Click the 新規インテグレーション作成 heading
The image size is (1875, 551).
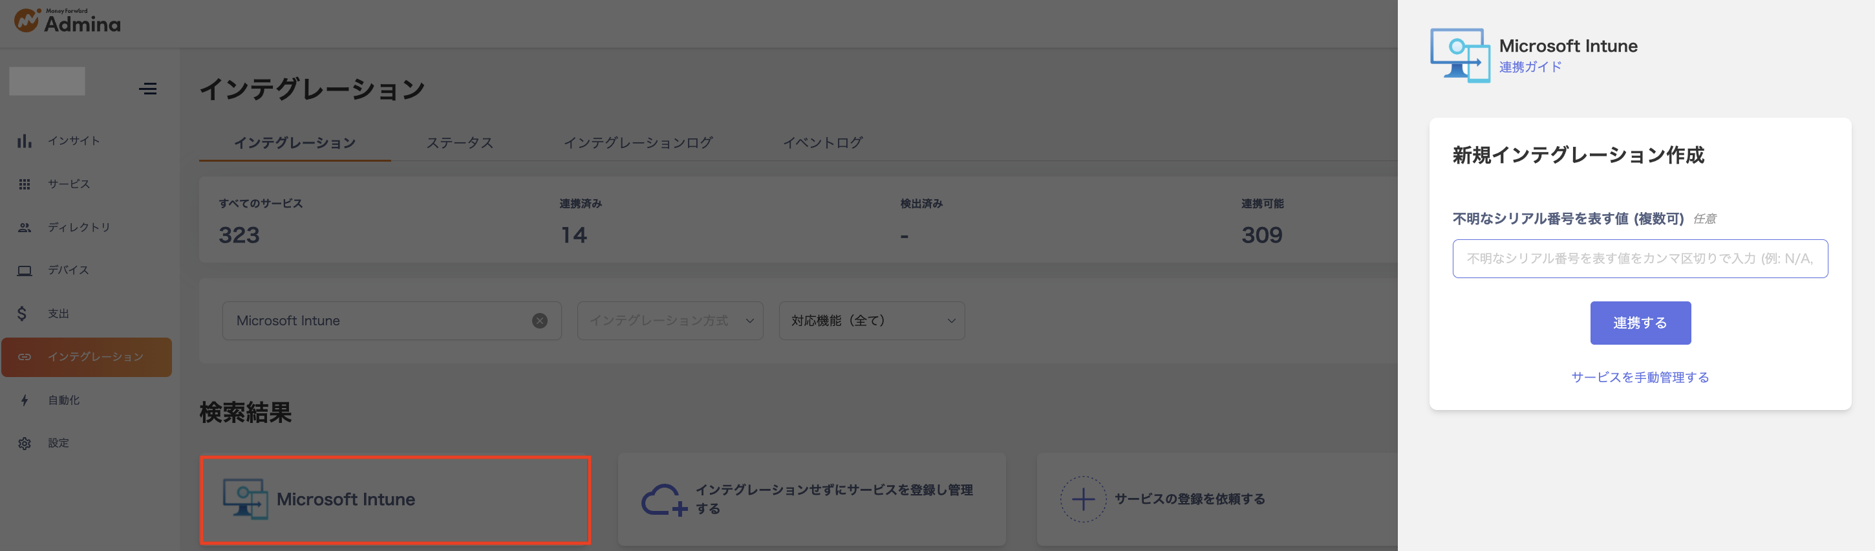(x=1578, y=155)
